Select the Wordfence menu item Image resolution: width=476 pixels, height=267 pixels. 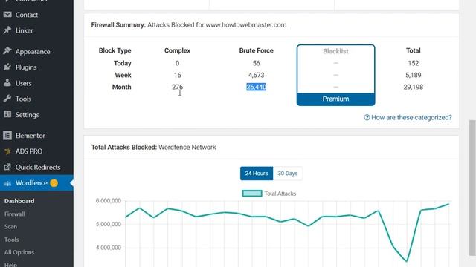[36, 183]
